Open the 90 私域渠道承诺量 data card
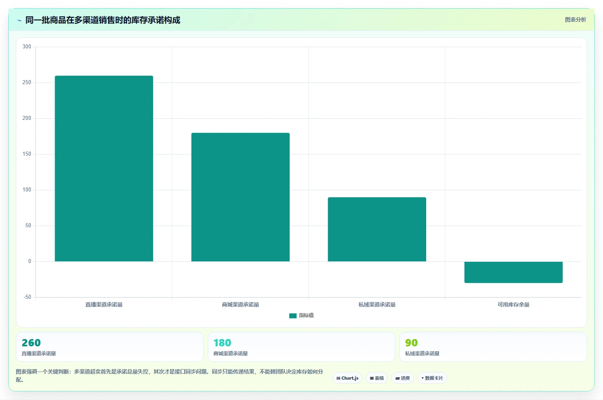Image resolution: width=603 pixels, height=400 pixels. click(x=493, y=347)
